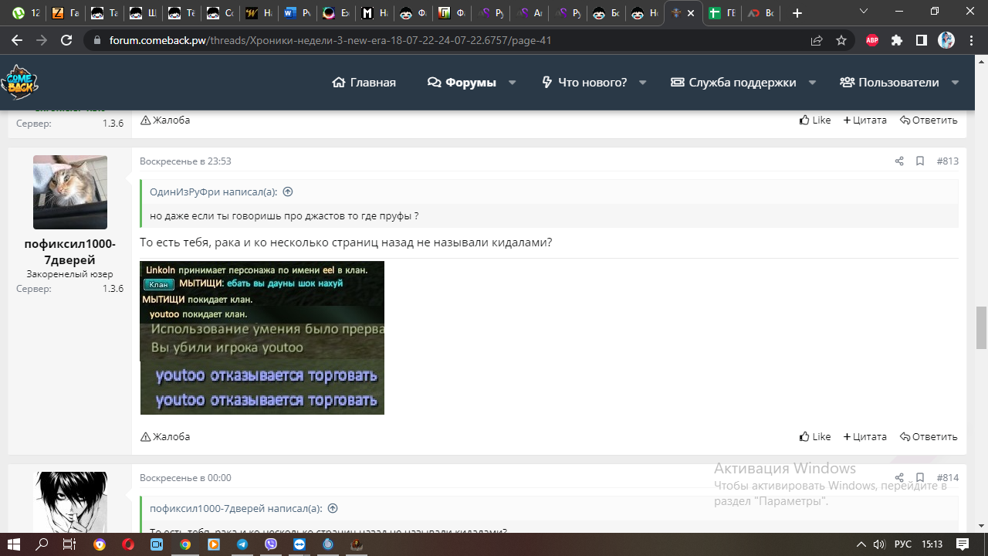Click the game chat screenshot image
The height and width of the screenshot is (556, 988).
coord(262,337)
